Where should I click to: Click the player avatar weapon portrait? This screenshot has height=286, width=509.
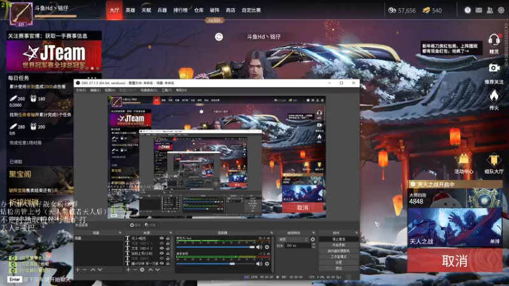pyautogui.click(x=21, y=13)
